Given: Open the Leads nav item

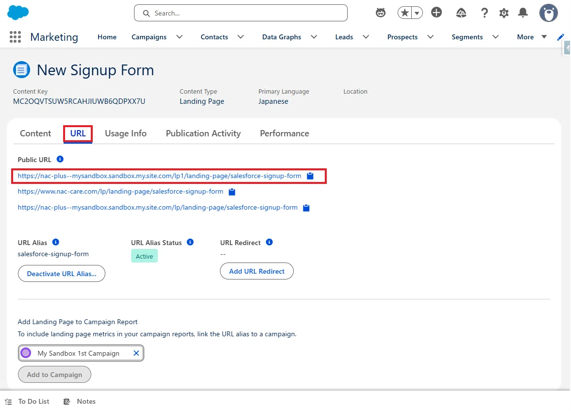Looking at the screenshot, I should click(x=344, y=37).
